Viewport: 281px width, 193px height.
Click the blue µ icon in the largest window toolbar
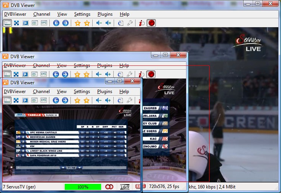[26, 23]
